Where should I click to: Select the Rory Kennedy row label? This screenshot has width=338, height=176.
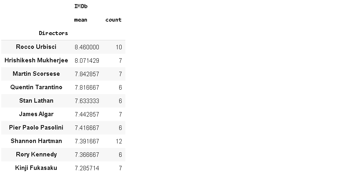[36, 154]
